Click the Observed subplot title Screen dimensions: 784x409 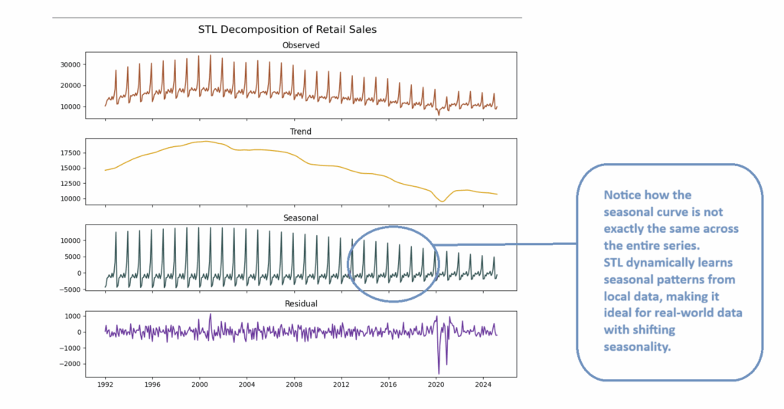301,45
